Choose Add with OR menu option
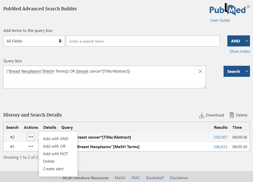 coord(54,146)
